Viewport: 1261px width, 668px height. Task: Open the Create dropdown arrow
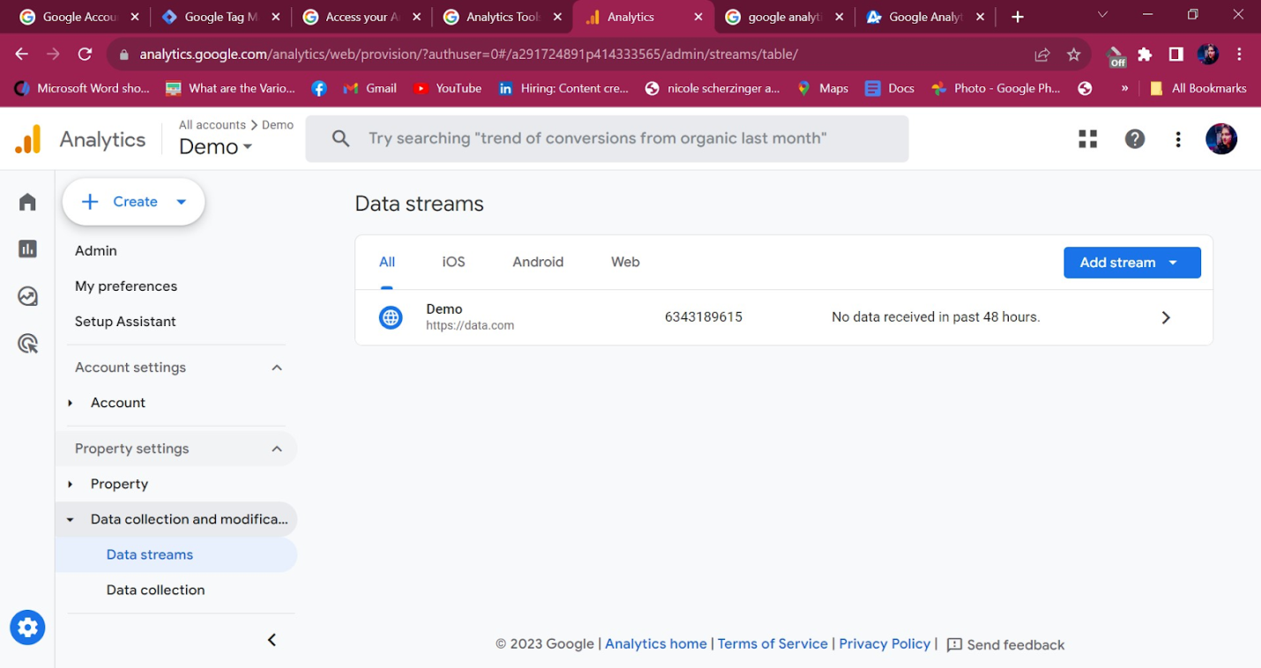[182, 202]
